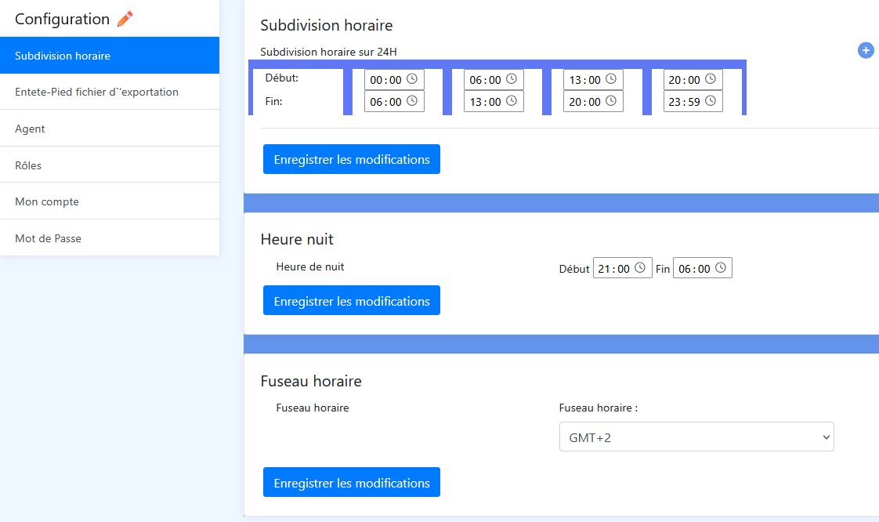
Task: Click the pencil icon next to Configuration
Action: pyautogui.click(x=125, y=19)
